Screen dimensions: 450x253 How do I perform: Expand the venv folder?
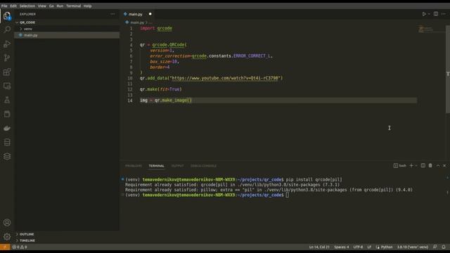(x=67, y=29)
